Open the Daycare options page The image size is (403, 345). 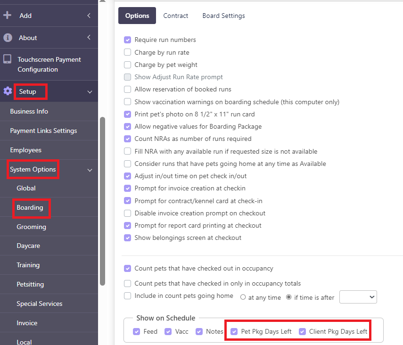coord(28,246)
